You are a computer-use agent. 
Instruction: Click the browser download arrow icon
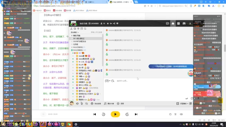coord(223,6)
